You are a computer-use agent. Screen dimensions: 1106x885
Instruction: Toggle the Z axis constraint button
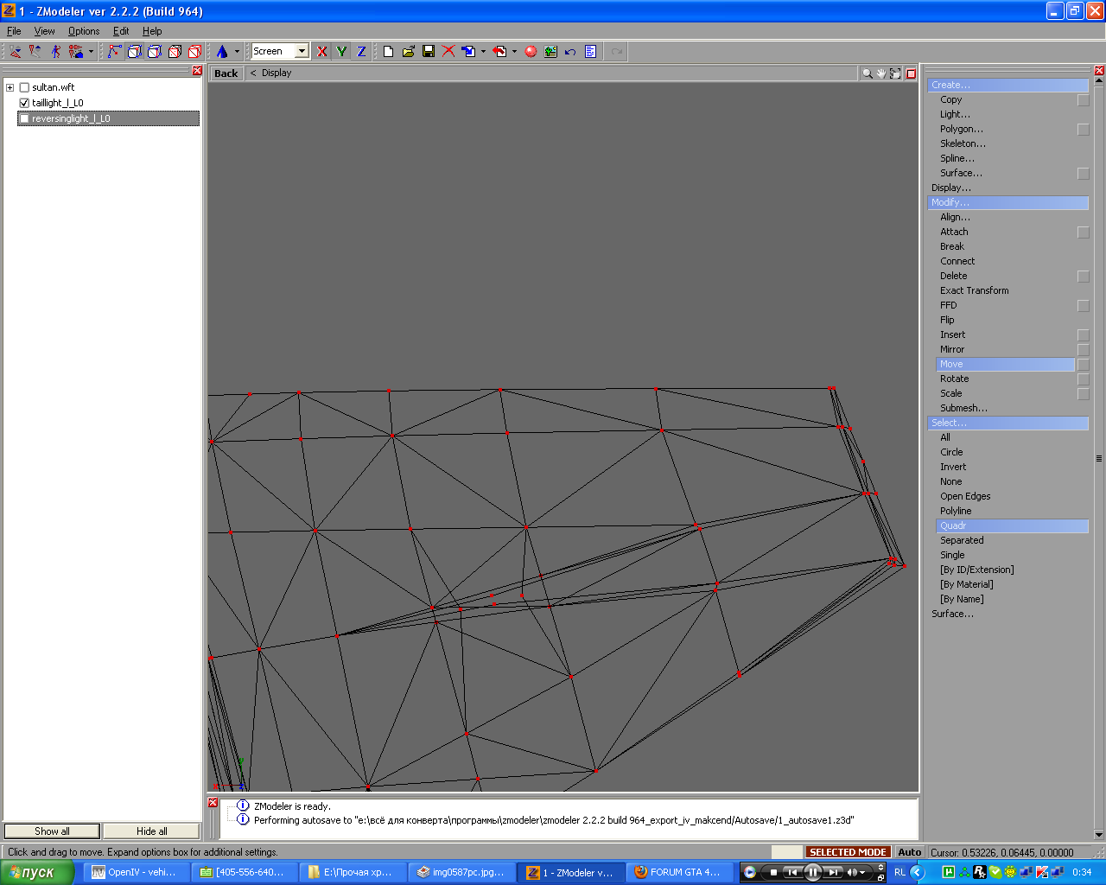click(361, 52)
